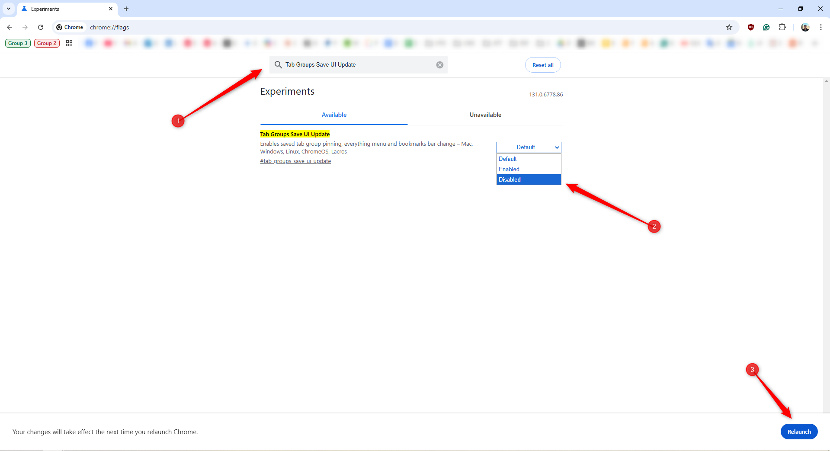Switch to the Unavailable tab

485,115
